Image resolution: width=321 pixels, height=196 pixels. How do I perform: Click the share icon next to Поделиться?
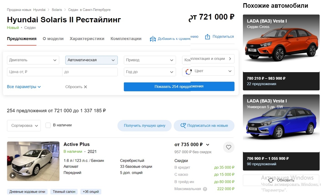point(207,37)
